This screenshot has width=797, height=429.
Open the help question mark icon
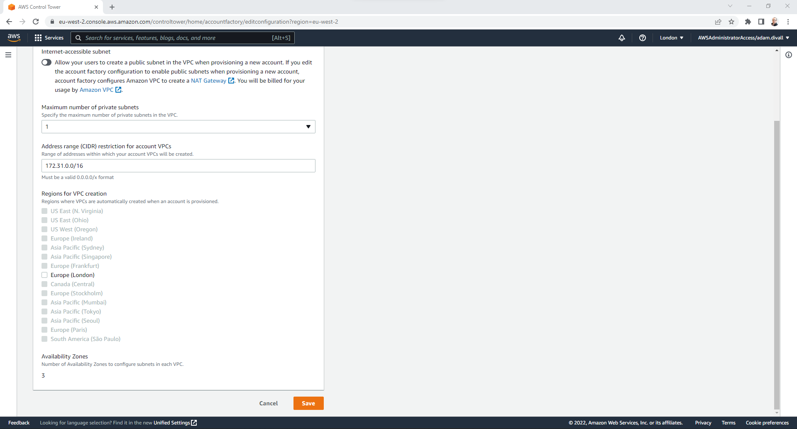pos(643,38)
